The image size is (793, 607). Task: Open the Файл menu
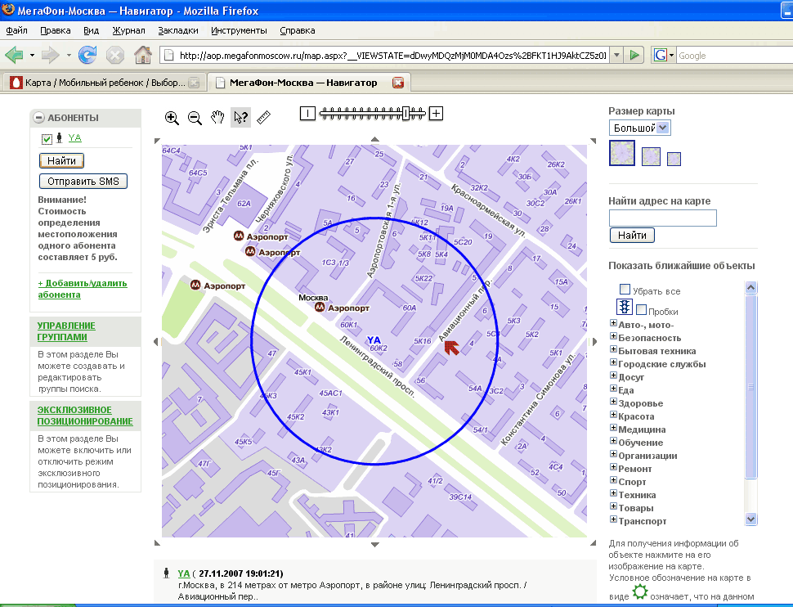(16, 30)
